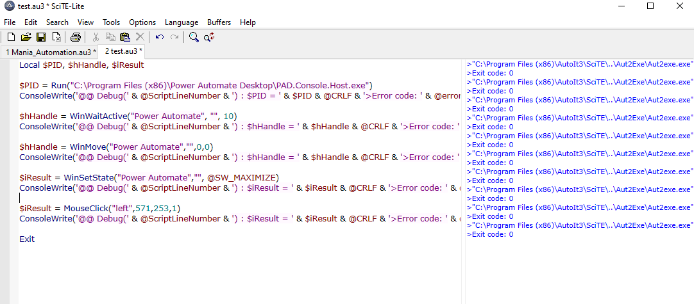This screenshot has width=694, height=304.
Task: Open Find with magnifying glass icon
Action: [x=194, y=37]
